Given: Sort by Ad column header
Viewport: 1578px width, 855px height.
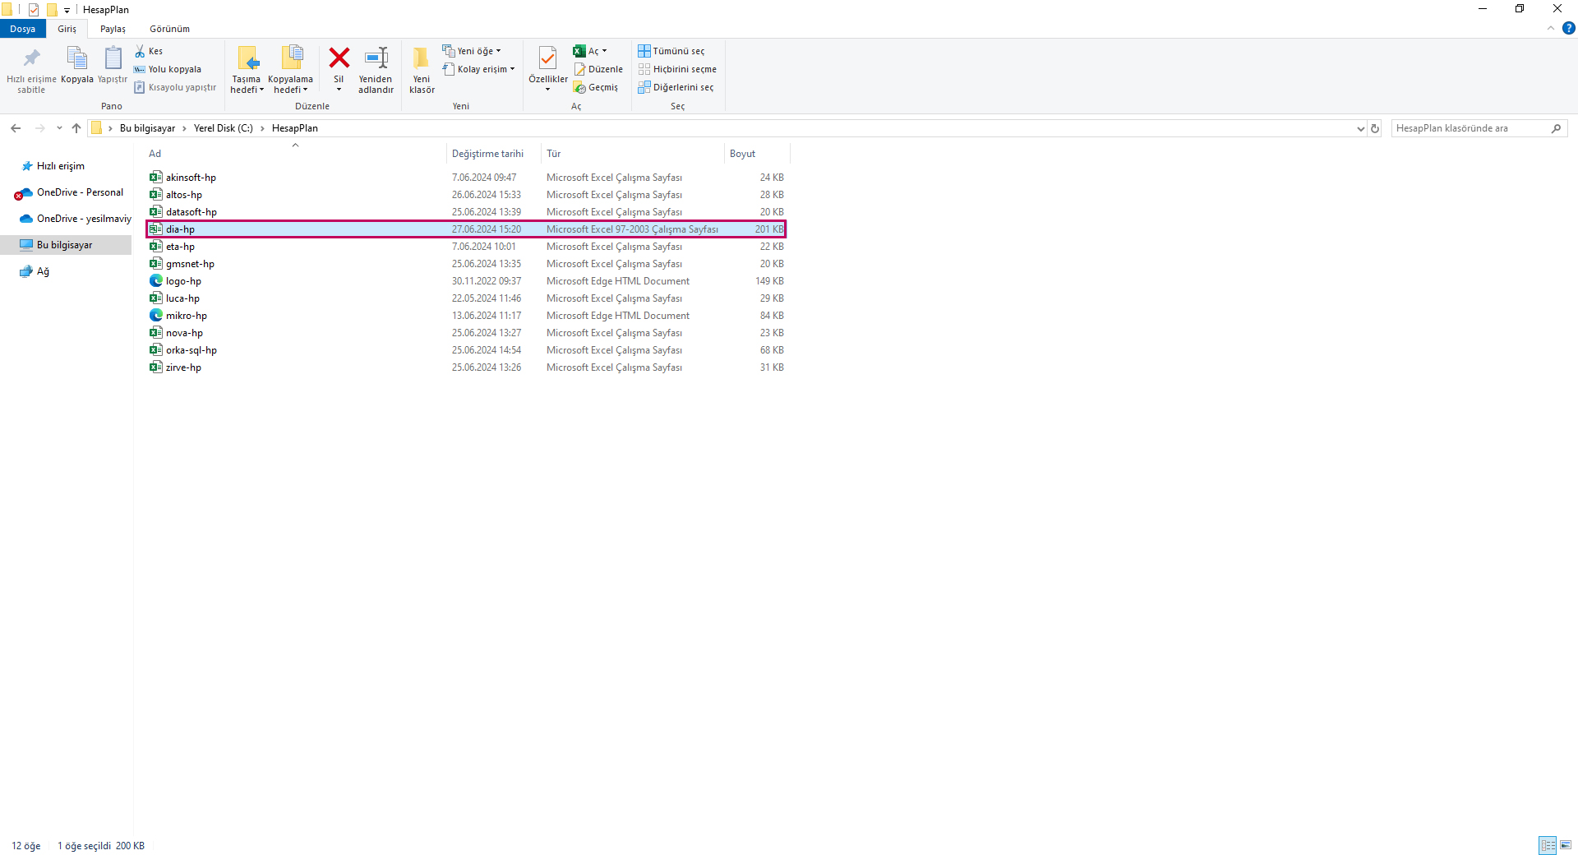Looking at the screenshot, I should (296, 154).
